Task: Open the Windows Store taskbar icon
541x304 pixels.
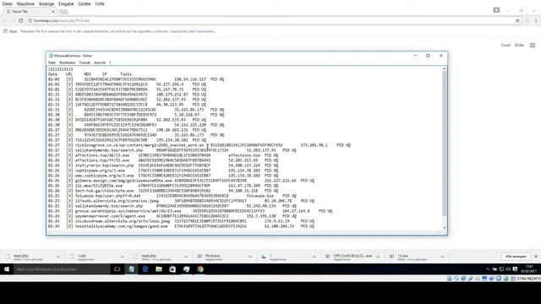Action: pyautogui.click(x=172, y=269)
